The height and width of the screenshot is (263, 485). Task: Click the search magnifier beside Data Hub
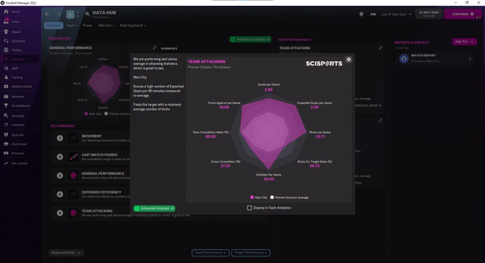(x=88, y=14)
